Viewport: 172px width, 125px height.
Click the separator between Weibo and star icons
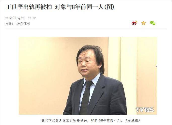click(x=139, y=23)
